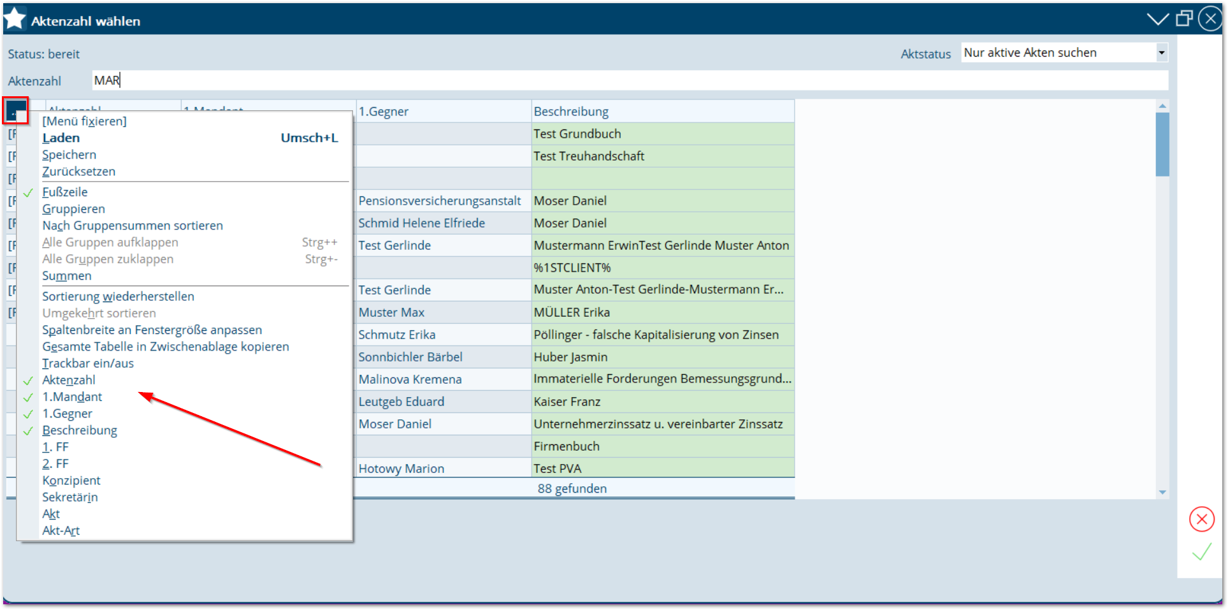The image size is (1228, 610).
Task: Click the Huber Jasmin cell
Action: [663, 357]
